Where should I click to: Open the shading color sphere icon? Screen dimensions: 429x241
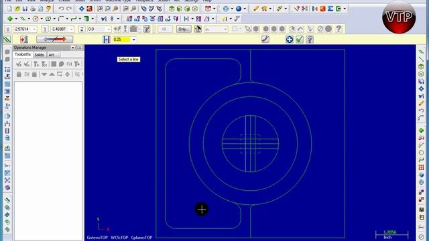tap(239, 9)
